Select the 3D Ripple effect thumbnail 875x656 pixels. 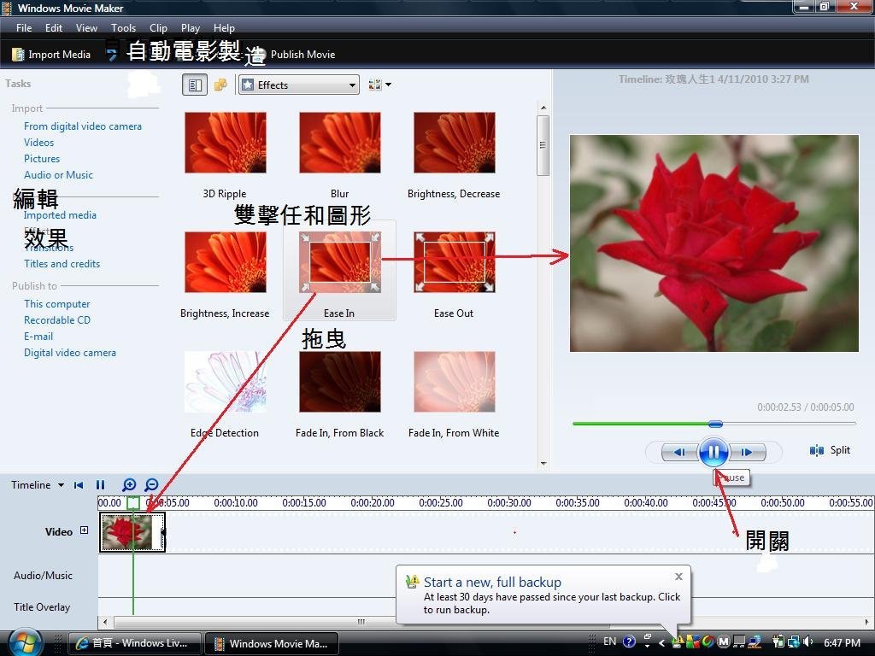click(x=226, y=143)
